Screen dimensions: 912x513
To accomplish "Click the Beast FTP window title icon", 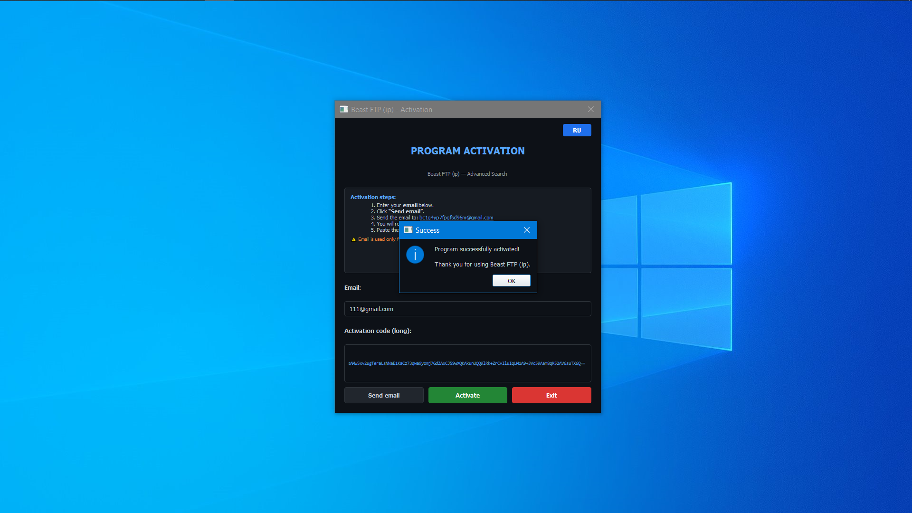I will pyautogui.click(x=343, y=109).
